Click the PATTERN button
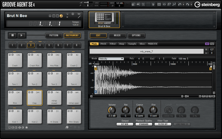 54,35
